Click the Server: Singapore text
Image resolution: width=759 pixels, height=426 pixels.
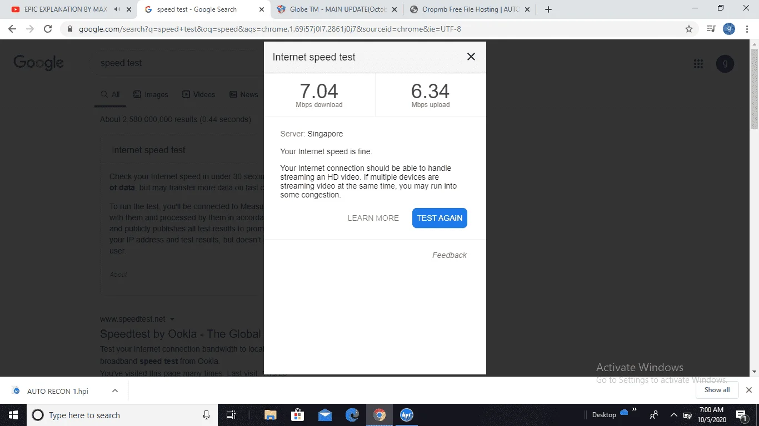click(x=312, y=134)
